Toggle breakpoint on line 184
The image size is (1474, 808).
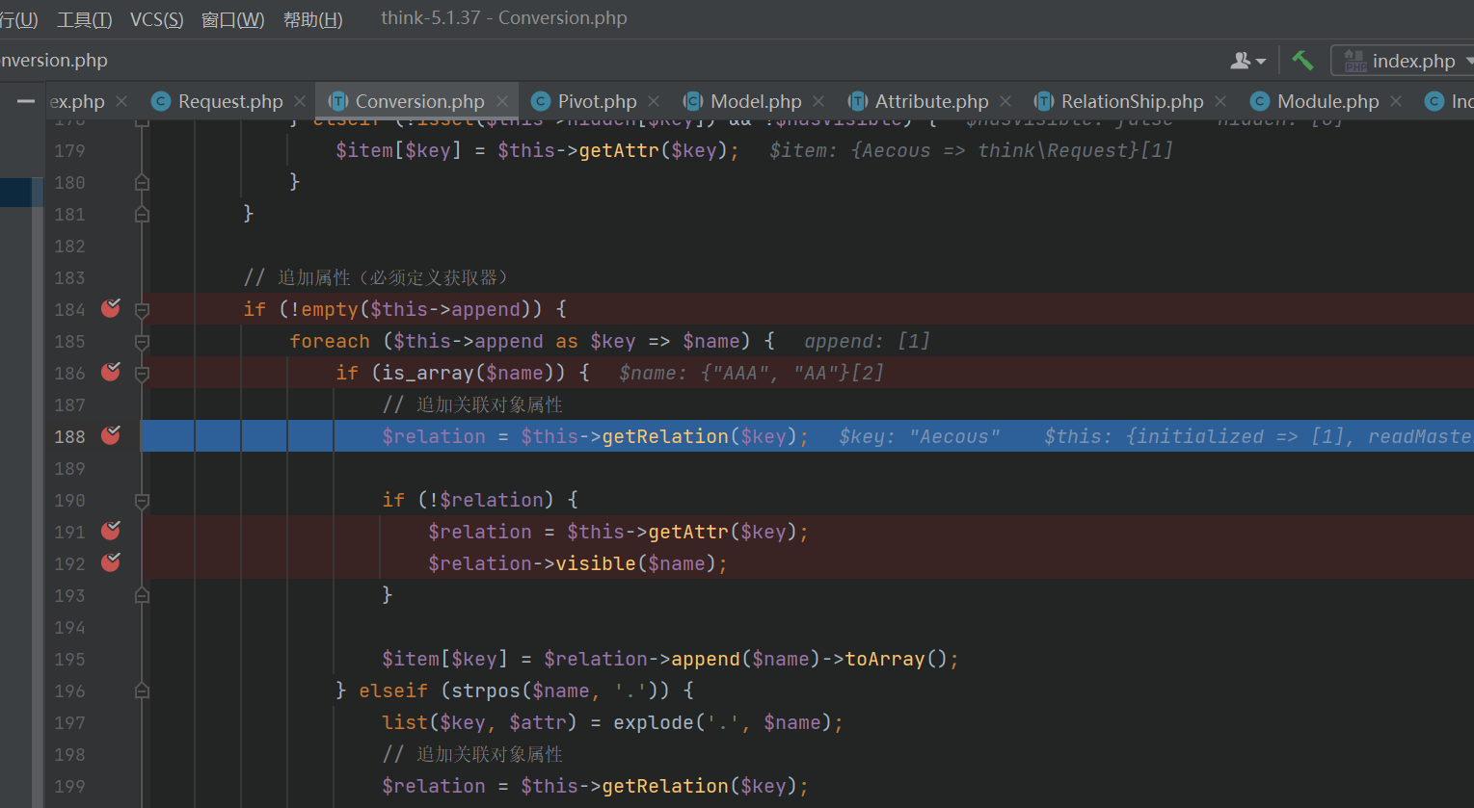111,308
